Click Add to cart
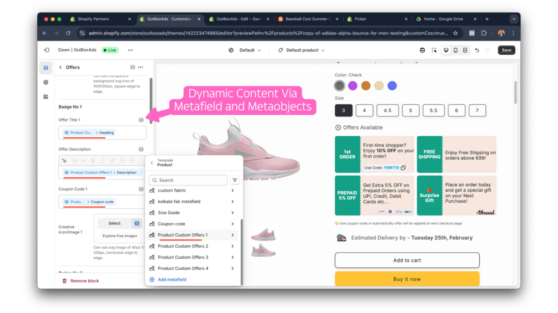Image resolution: width=558 pixels, height=313 pixels. [x=407, y=260]
